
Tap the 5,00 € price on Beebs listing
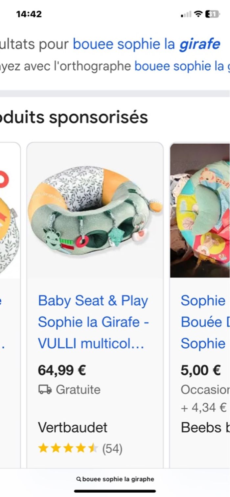tap(200, 370)
